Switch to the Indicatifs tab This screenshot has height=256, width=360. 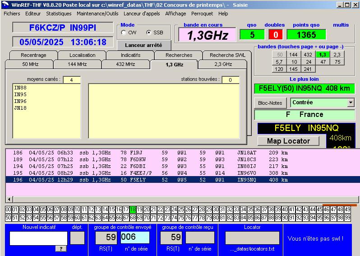pyautogui.click(x=130, y=55)
